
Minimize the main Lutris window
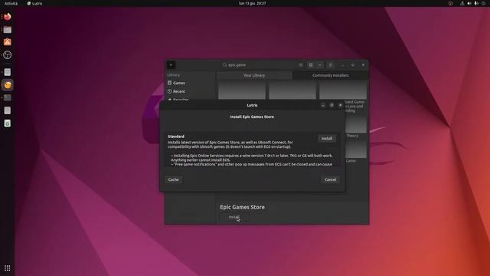tap(342, 64)
